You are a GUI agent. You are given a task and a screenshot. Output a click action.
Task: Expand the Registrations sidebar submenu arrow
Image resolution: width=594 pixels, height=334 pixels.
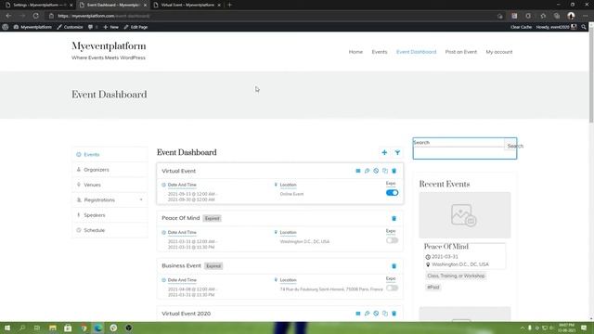(141, 200)
